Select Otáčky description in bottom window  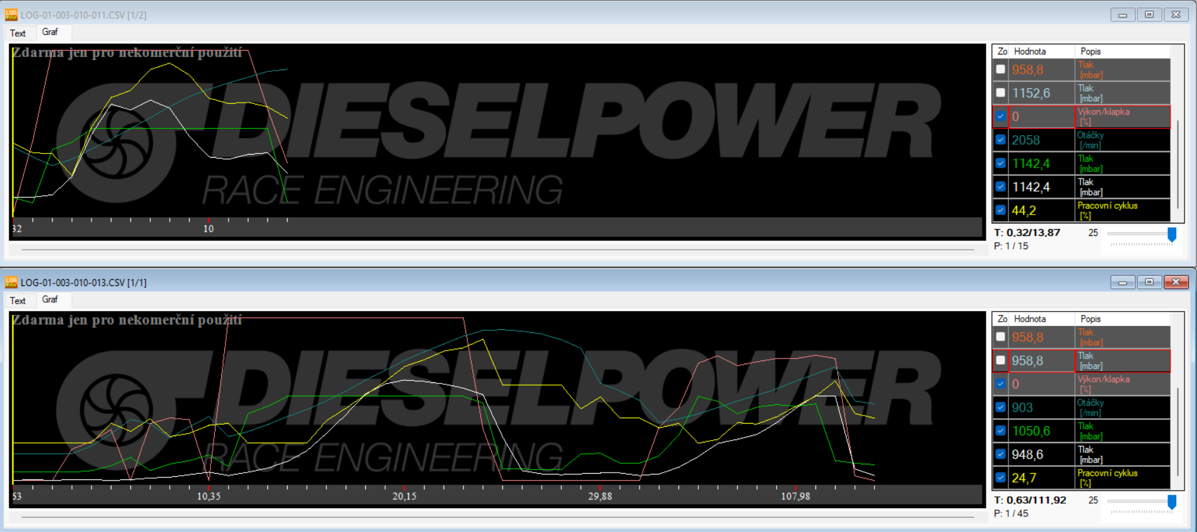coord(1122,407)
